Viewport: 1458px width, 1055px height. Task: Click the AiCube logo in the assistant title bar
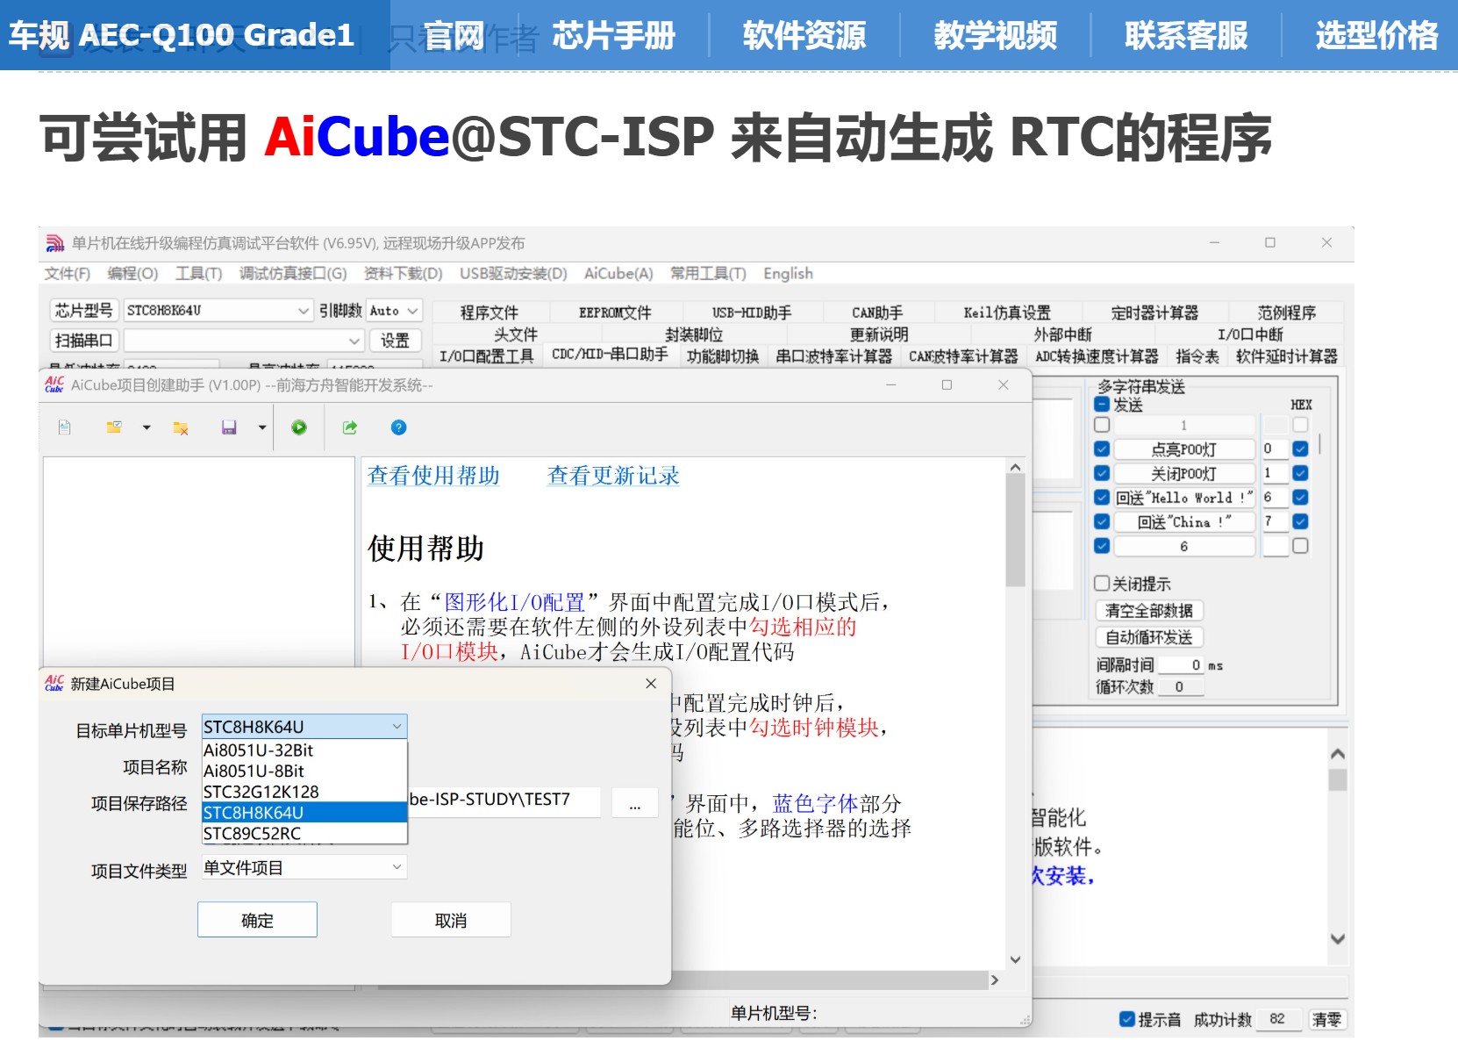pos(54,384)
